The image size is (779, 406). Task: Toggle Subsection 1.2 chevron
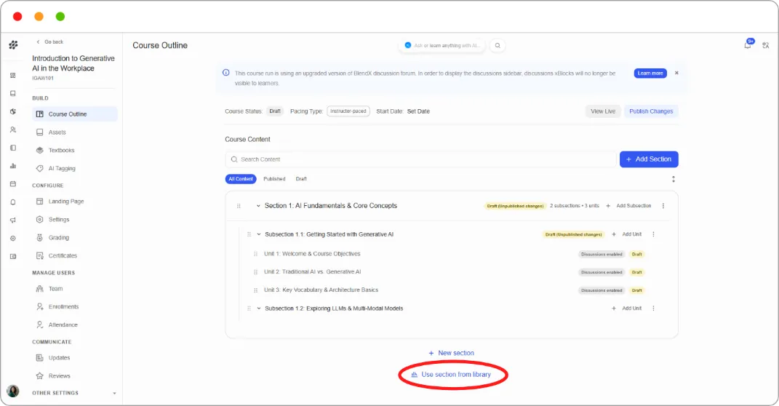pyautogui.click(x=259, y=308)
